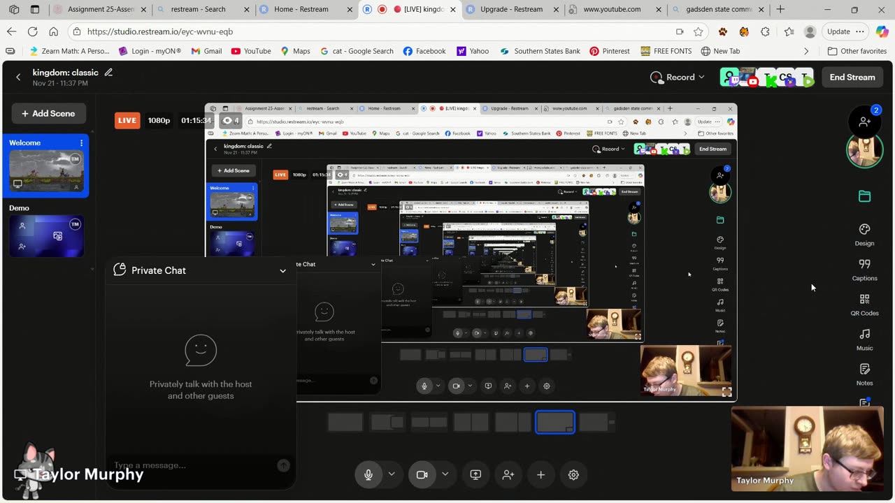Click the host avatar in the right sidebar
The width and height of the screenshot is (895, 503).
pyautogui.click(x=864, y=151)
